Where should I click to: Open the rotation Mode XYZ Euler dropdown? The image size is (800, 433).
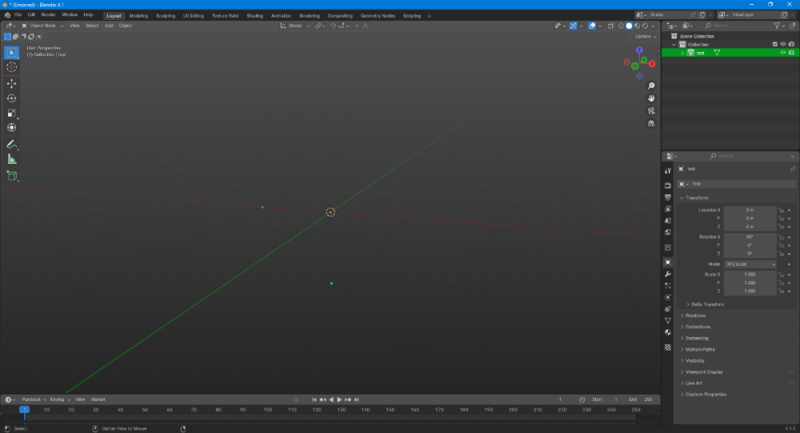coord(750,264)
